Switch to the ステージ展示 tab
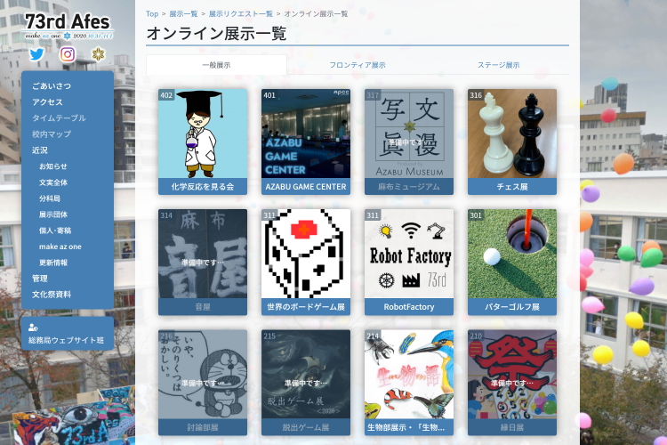 499,65
